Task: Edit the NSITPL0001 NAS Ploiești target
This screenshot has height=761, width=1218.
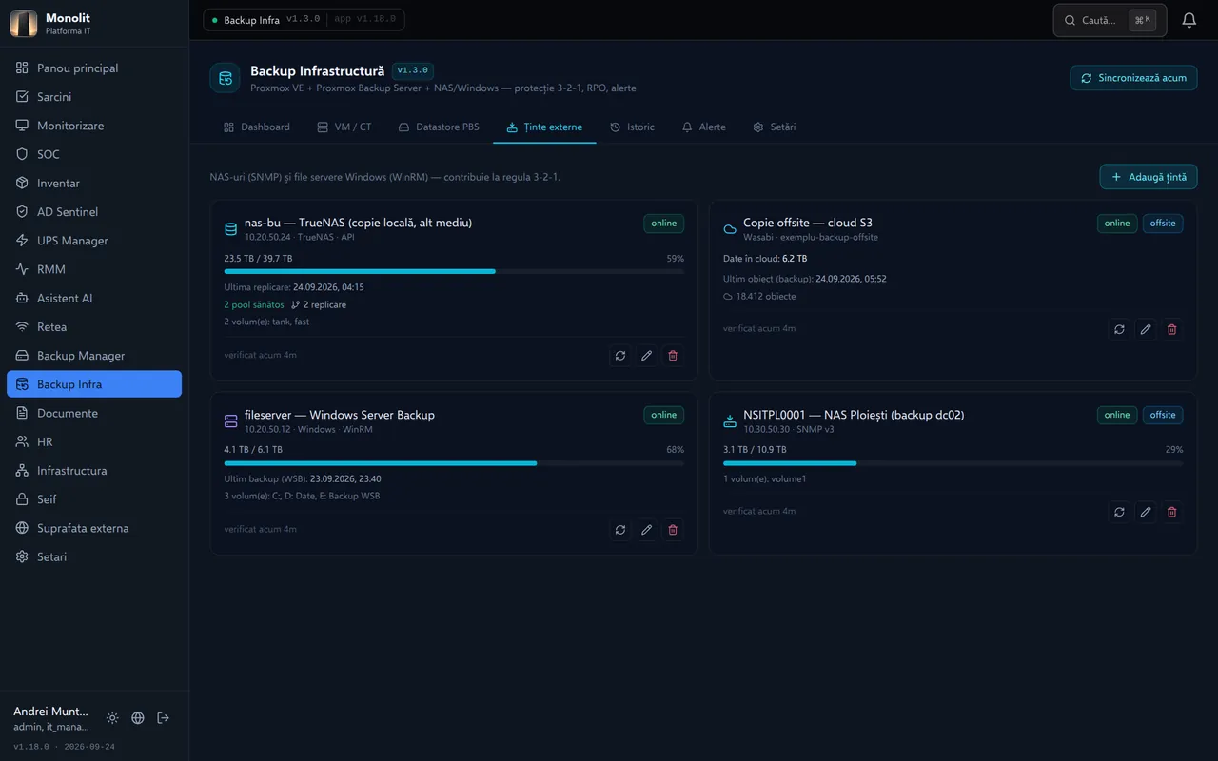Action: click(1146, 512)
